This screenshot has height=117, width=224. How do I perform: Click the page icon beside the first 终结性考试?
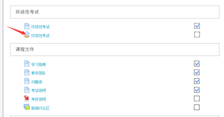point(27,26)
